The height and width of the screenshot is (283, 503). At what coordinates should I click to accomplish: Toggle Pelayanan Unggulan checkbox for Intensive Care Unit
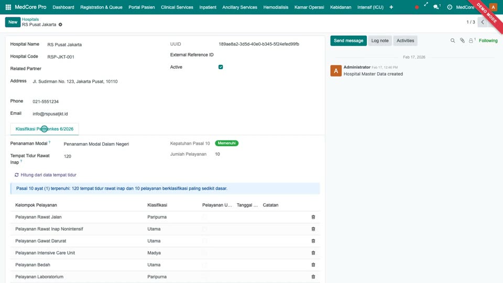[205, 253]
